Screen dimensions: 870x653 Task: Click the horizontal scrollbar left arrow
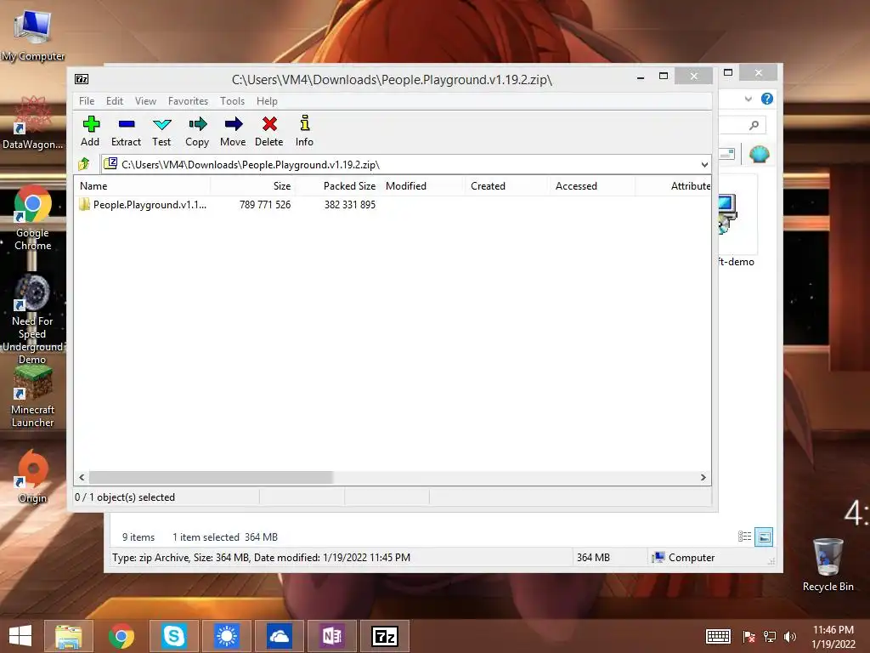click(82, 478)
